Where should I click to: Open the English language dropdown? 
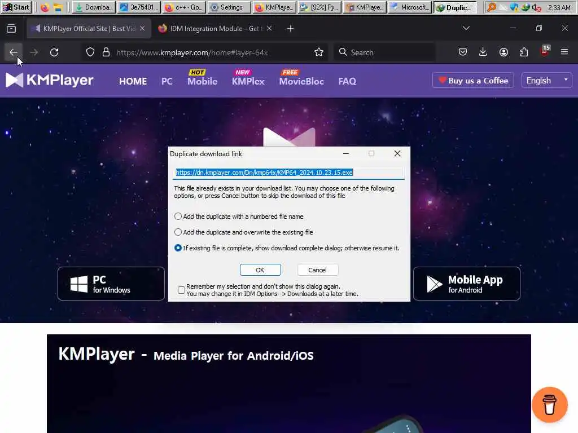click(546, 80)
